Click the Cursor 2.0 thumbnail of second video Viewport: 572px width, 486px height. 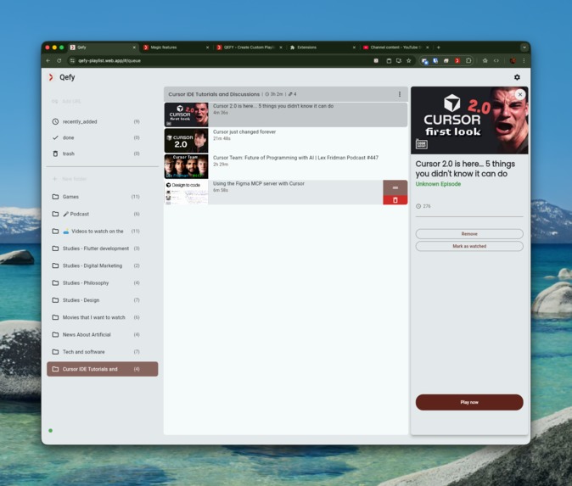pos(187,140)
